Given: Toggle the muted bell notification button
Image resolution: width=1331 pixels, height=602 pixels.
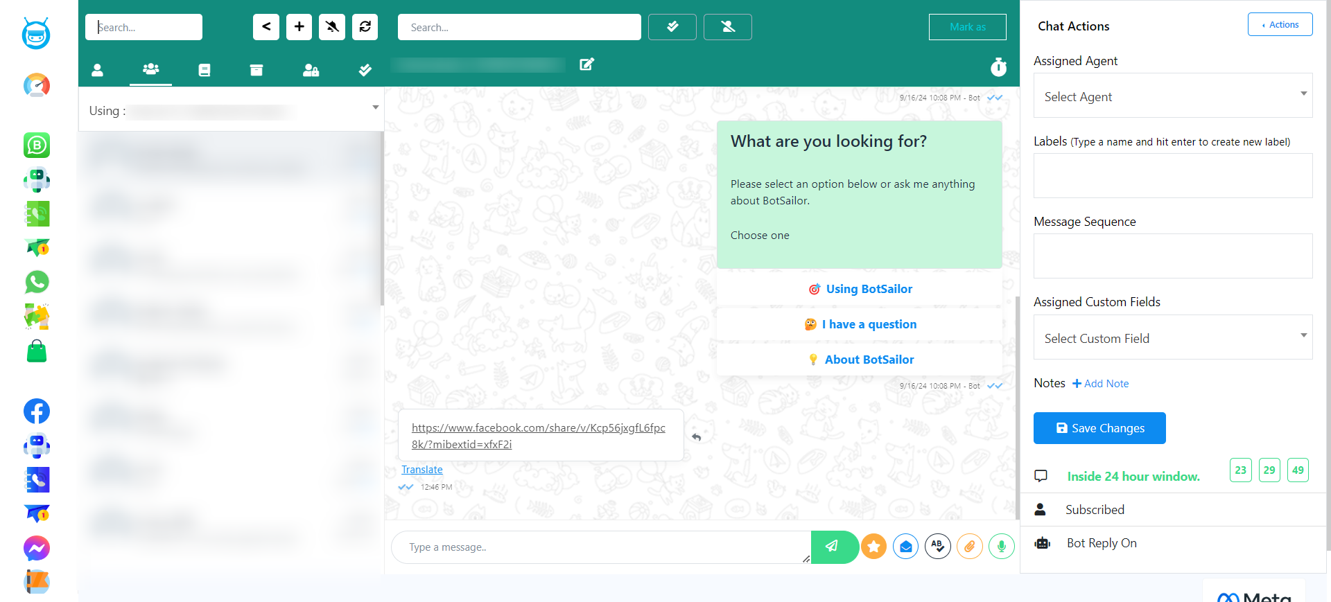Looking at the screenshot, I should pyautogui.click(x=332, y=27).
